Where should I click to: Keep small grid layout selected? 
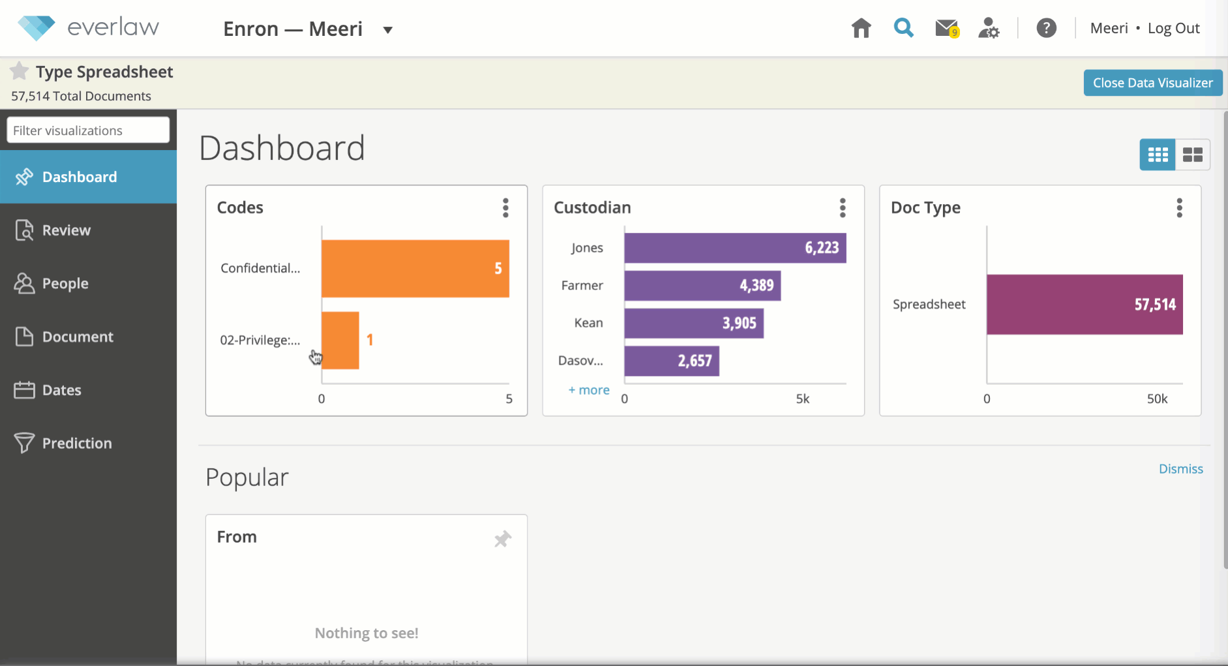1158,155
